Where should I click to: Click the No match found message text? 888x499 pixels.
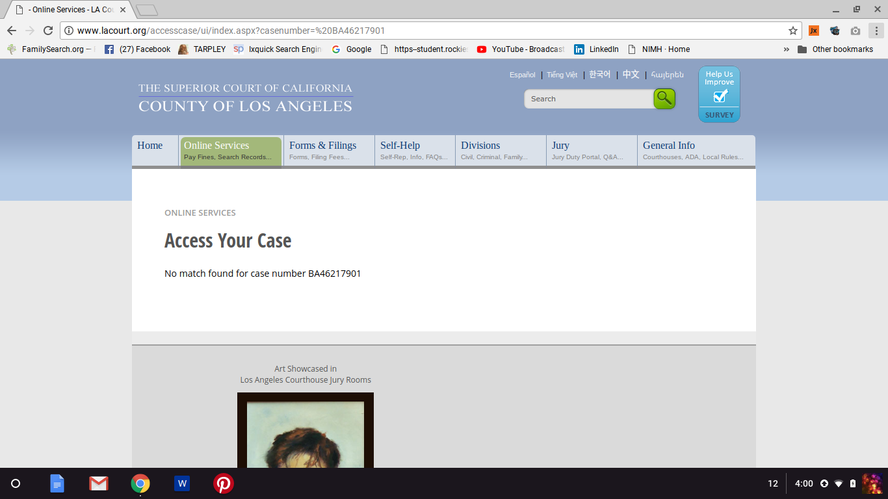pos(263,274)
